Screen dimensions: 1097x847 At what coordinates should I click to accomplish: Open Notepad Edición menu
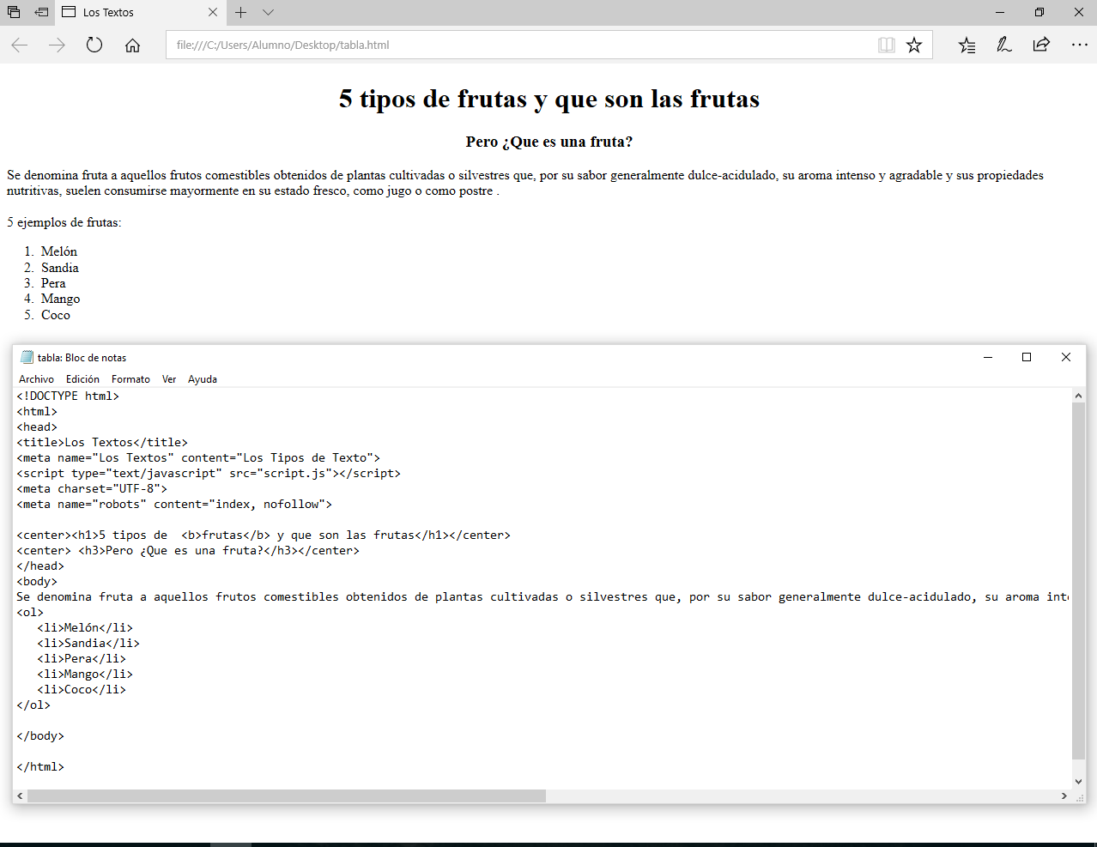pos(82,379)
